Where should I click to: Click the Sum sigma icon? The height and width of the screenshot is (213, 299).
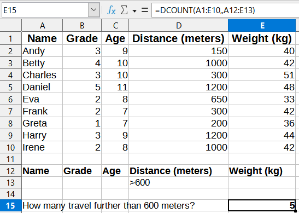point(124,10)
